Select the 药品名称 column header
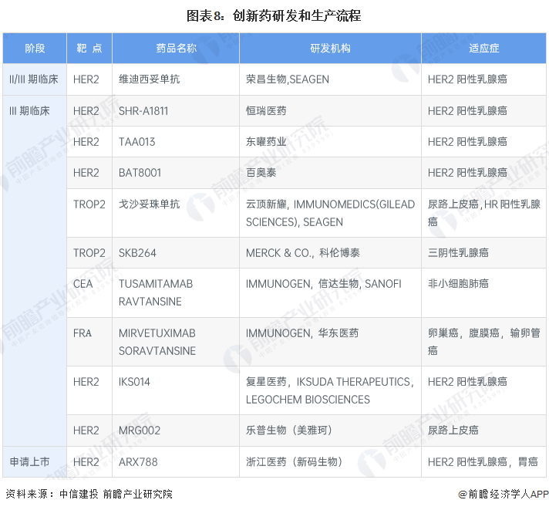 point(176,49)
